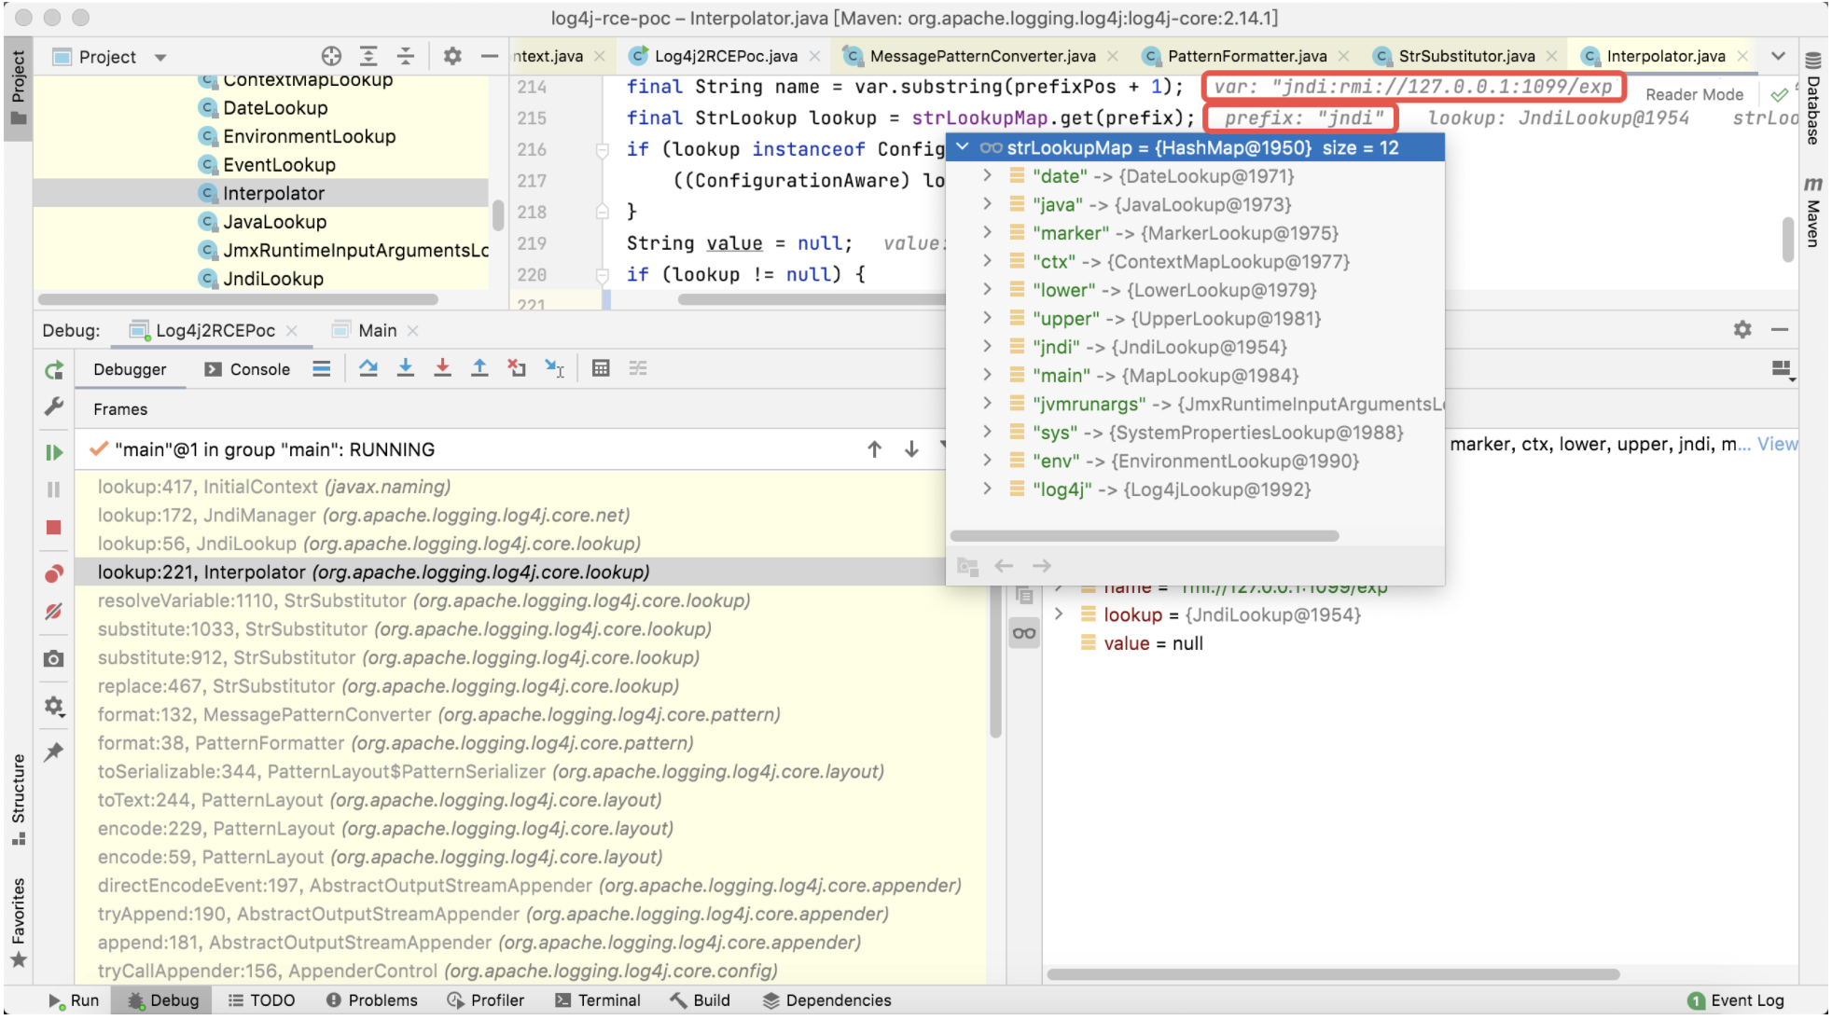Click the Trace Current Stream Chain icon
This screenshot has height=1020, width=1832.
coord(638,368)
